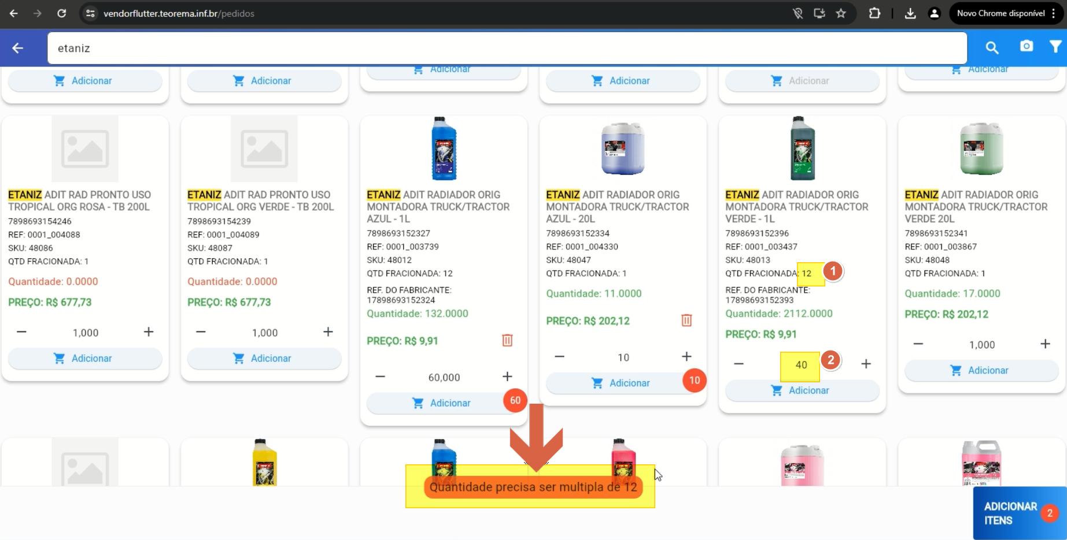Click Adicionar for AZUL - 1L
1067x540 pixels.
click(x=444, y=403)
